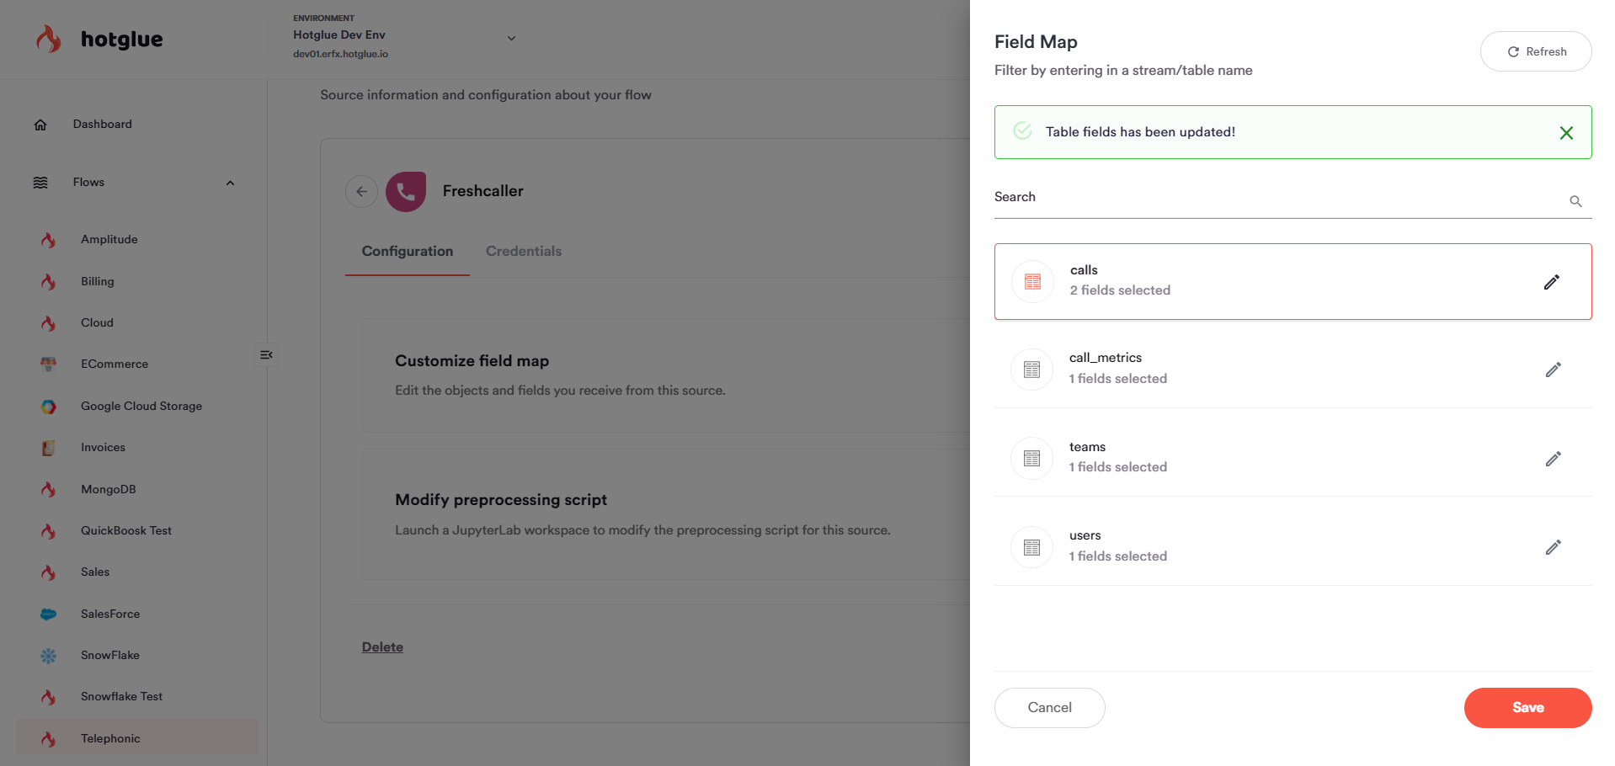
Task: Select the MongoDB flow icon
Action: (49, 489)
